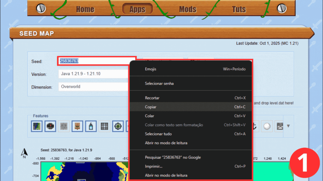Toggle the Eye of Ender Stronghold icon
This screenshot has width=323, height=181.
click(118, 126)
